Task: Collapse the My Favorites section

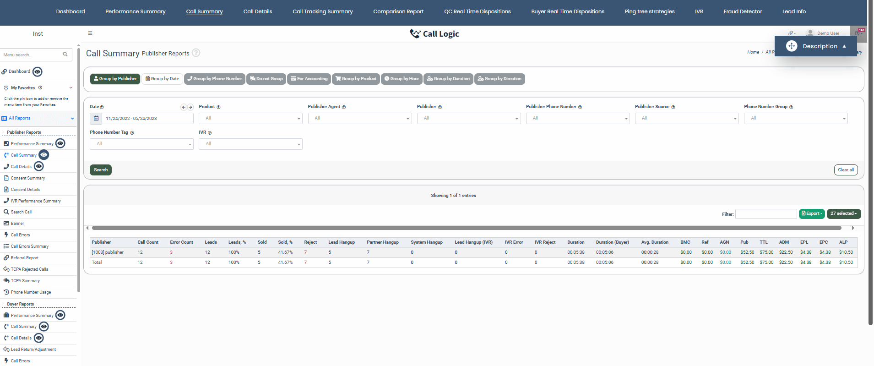Action: [71, 87]
